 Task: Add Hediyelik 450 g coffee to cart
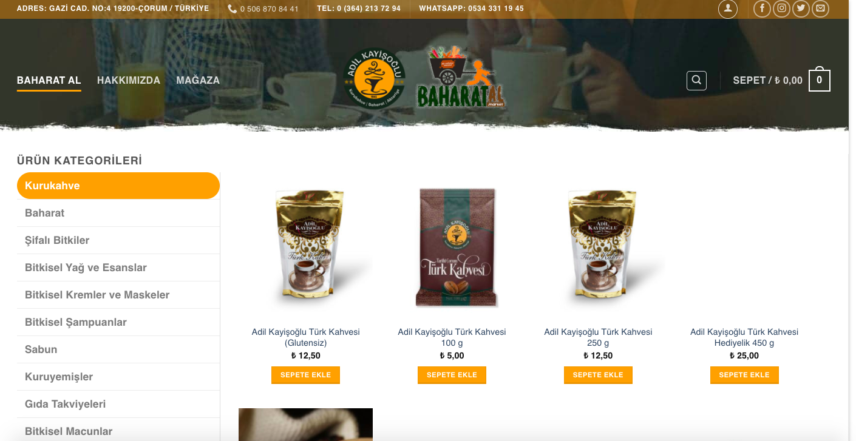744,375
